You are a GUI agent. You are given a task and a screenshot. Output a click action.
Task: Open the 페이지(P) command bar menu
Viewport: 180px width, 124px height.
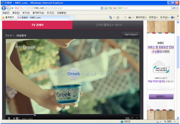click(x=141, y=17)
